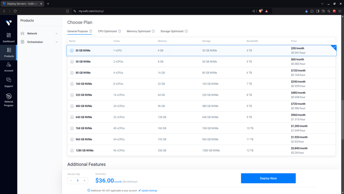Click the Memory Optimized help icon
This screenshot has width=344, height=194.
(153, 31)
